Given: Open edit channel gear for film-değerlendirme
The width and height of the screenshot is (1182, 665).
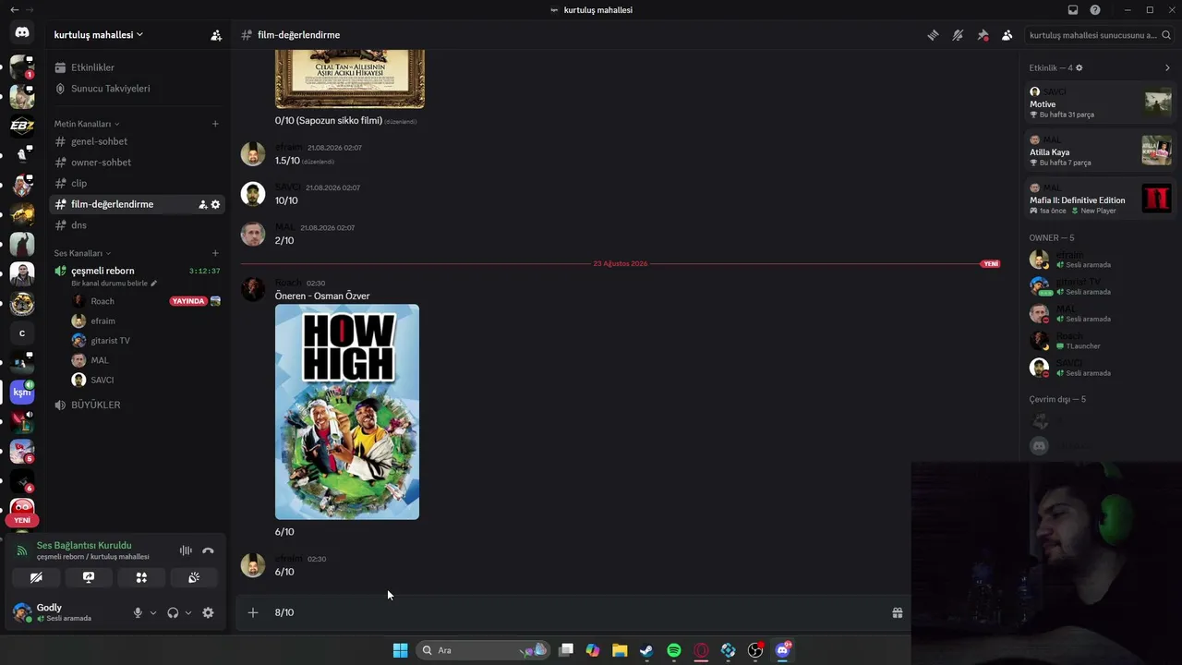Looking at the screenshot, I should point(216,204).
